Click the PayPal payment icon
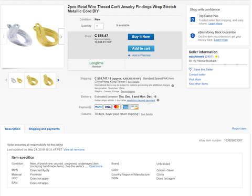This screenshot has width=252, height=196. tap(99, 107)
